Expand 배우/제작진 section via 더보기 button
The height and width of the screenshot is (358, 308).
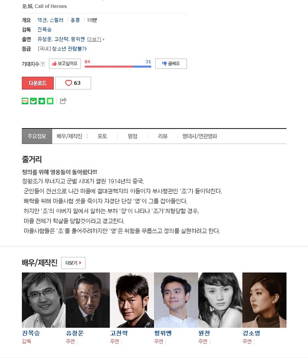point(73,263)
